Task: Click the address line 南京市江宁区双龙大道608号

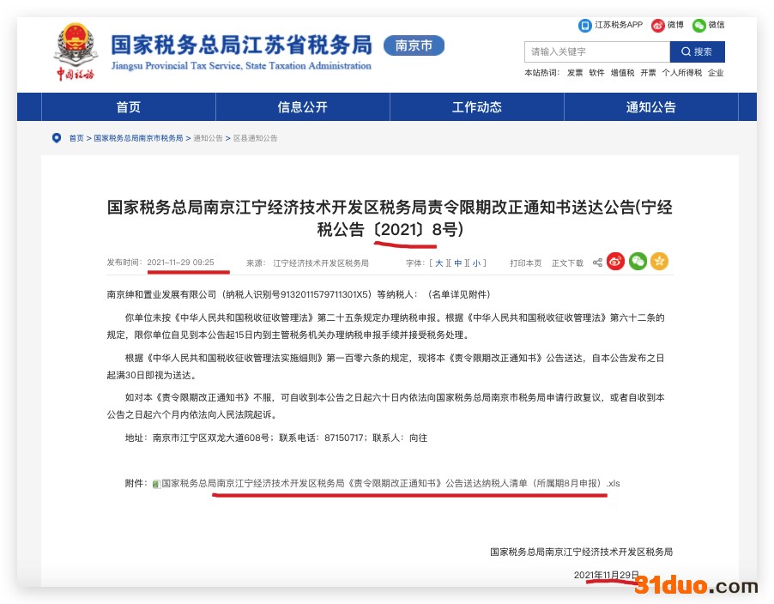Action: (x=211, y=438)
